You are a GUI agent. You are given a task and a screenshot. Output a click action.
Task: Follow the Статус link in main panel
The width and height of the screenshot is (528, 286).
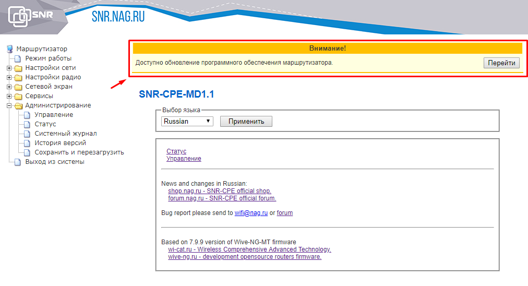176,151
